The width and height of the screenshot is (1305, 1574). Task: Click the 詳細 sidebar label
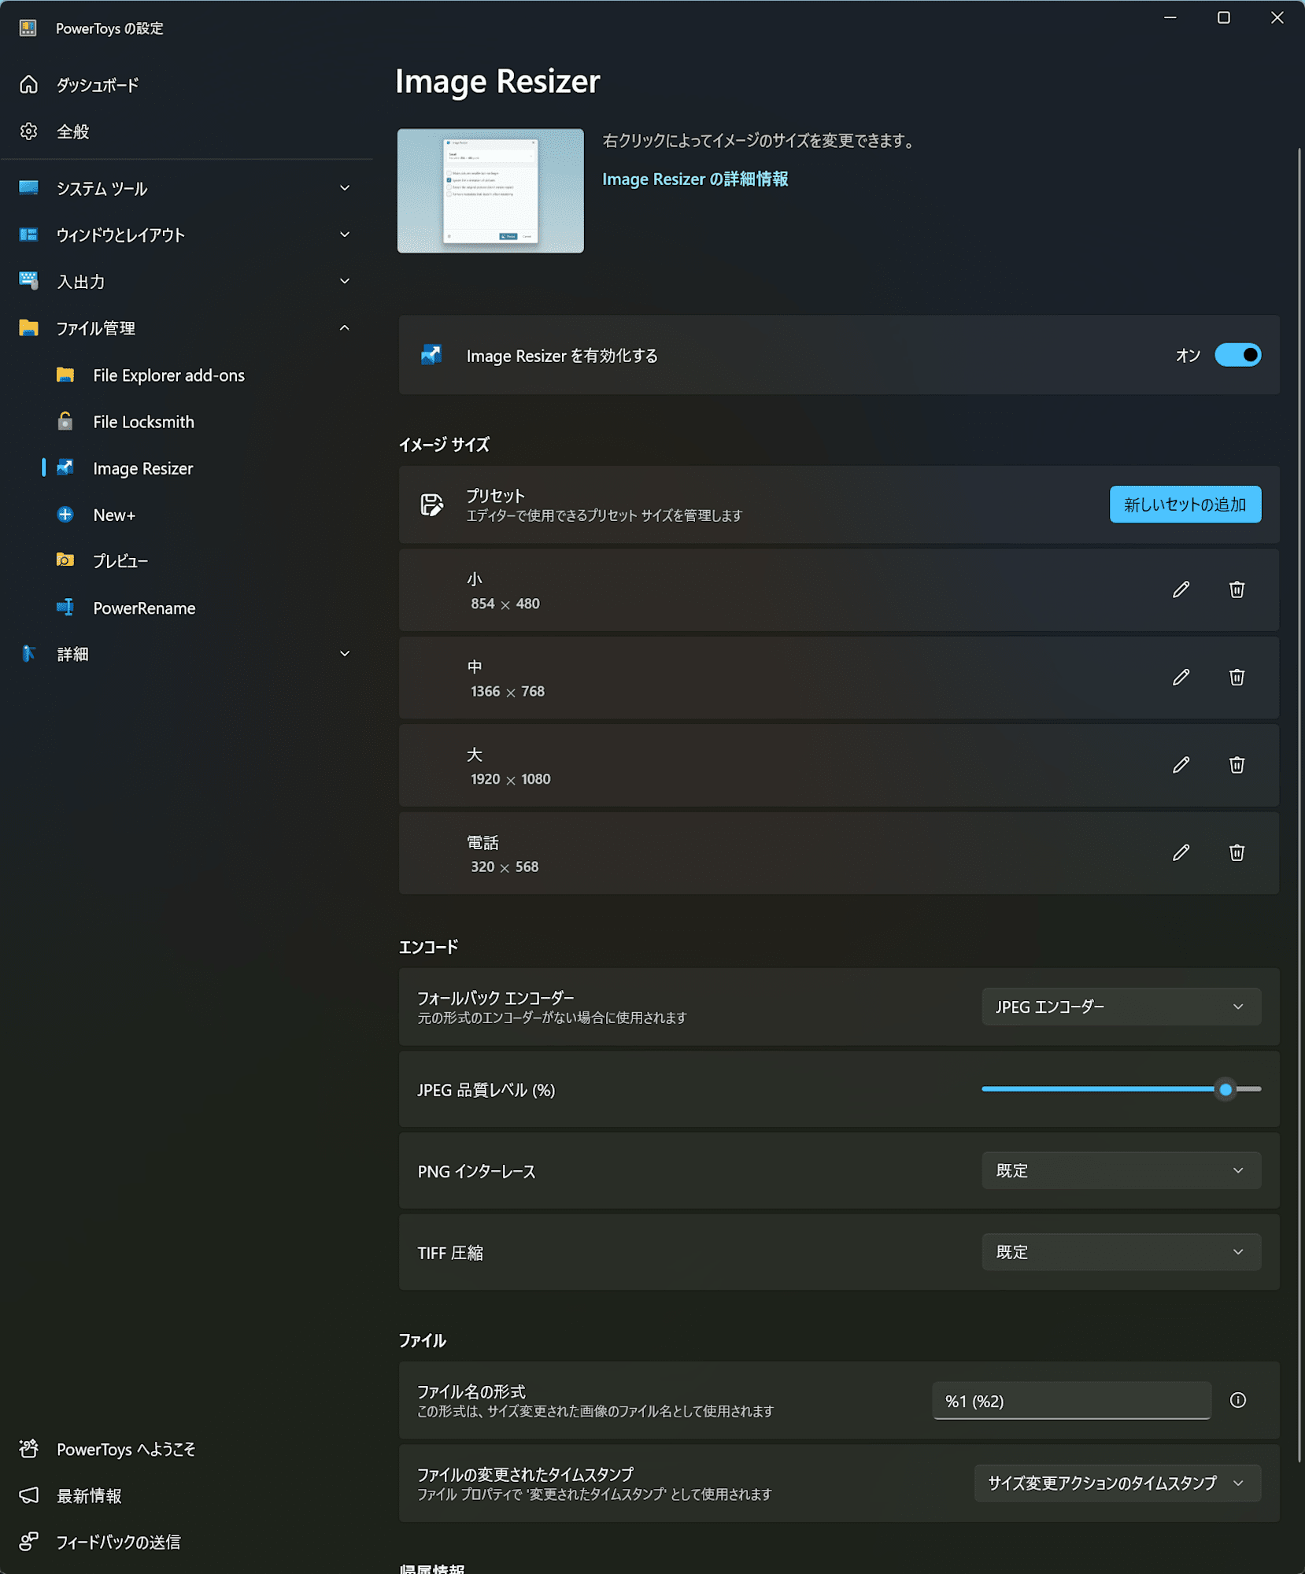(72, 654)
